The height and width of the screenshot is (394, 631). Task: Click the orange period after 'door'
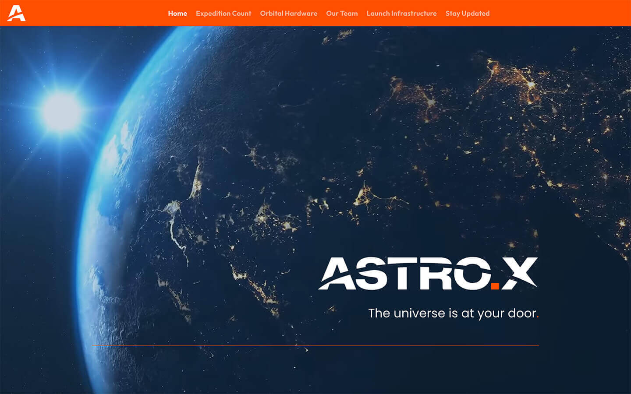(538, 316)
